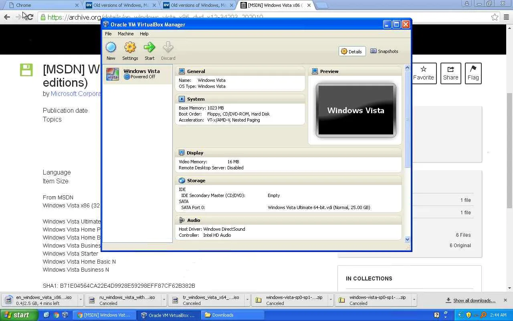513x321 pixels.
Task: Click the System section chip icon
Action: [182, 99]
